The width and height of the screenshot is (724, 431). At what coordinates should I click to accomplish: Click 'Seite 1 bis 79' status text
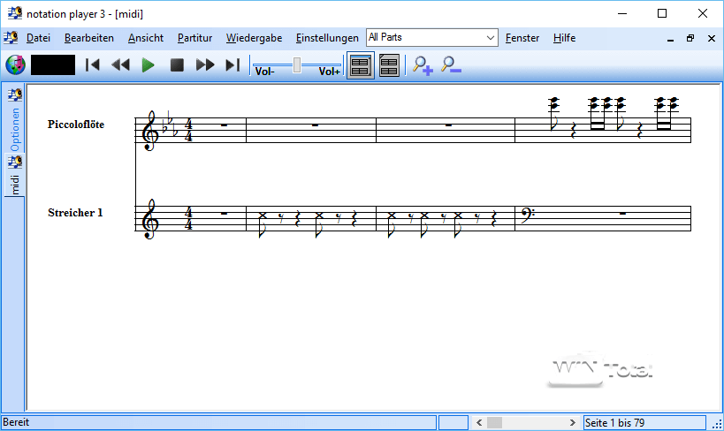coord(614,423)
